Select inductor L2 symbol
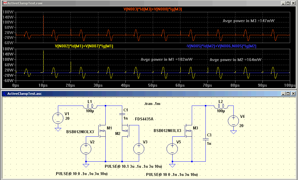This screenshot has width=298, height=180. [x=221, y=106]
